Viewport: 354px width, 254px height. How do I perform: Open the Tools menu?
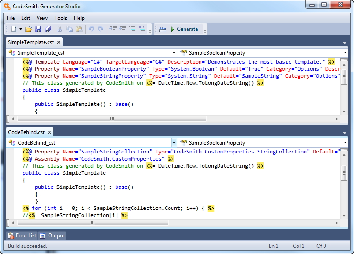[x=61, y=18]
